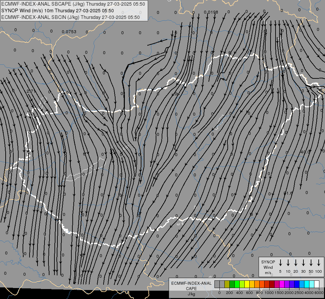Select the pure blue CAPE colorbar swatch
The height and width of the screenshot is (299, 325).
tap(296, 284)
